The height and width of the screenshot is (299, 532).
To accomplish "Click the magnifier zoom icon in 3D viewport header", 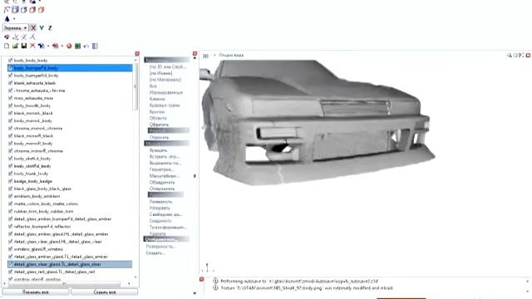I will (509, 55).
